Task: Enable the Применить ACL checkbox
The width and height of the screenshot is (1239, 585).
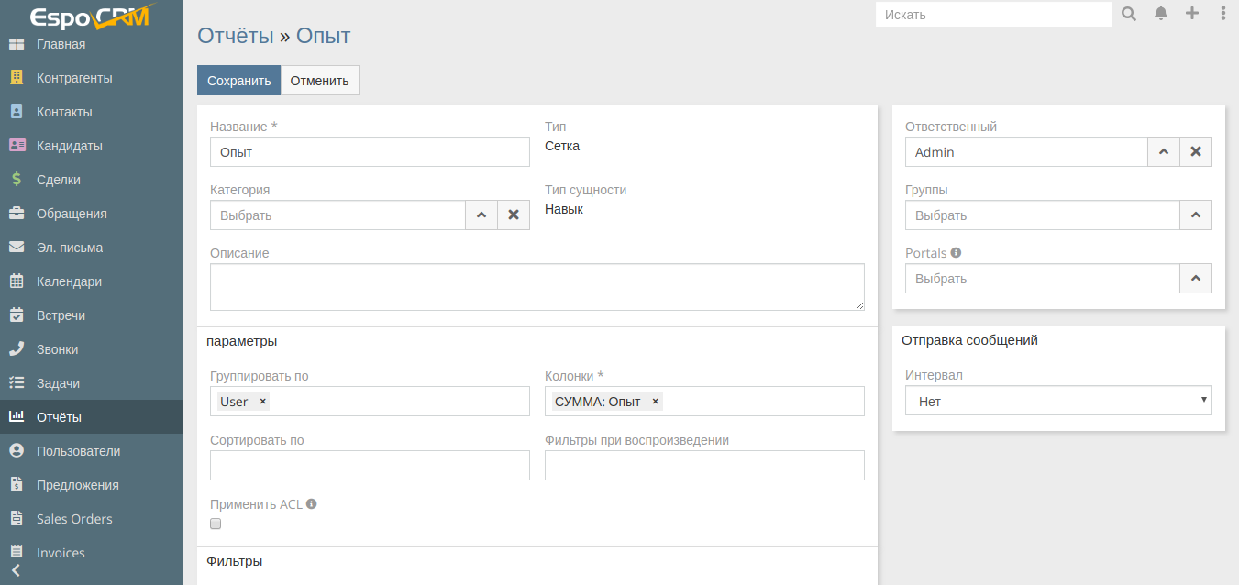Action: tap(216, 524)
